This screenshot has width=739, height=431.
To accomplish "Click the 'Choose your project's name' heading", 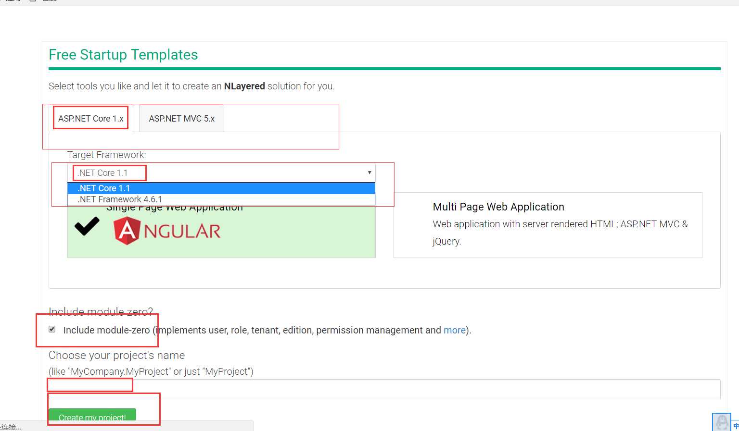I will coord(117,355).
